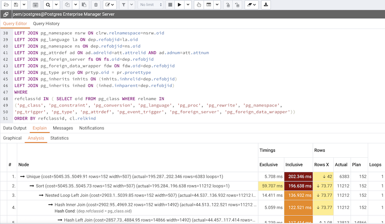Select the Hash Inner Join row
This screenshot has height=224, width=385.
[138, 208]
